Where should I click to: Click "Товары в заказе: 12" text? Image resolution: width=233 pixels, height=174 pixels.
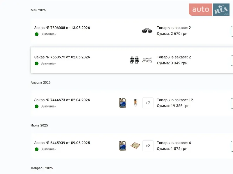(175, 100)
